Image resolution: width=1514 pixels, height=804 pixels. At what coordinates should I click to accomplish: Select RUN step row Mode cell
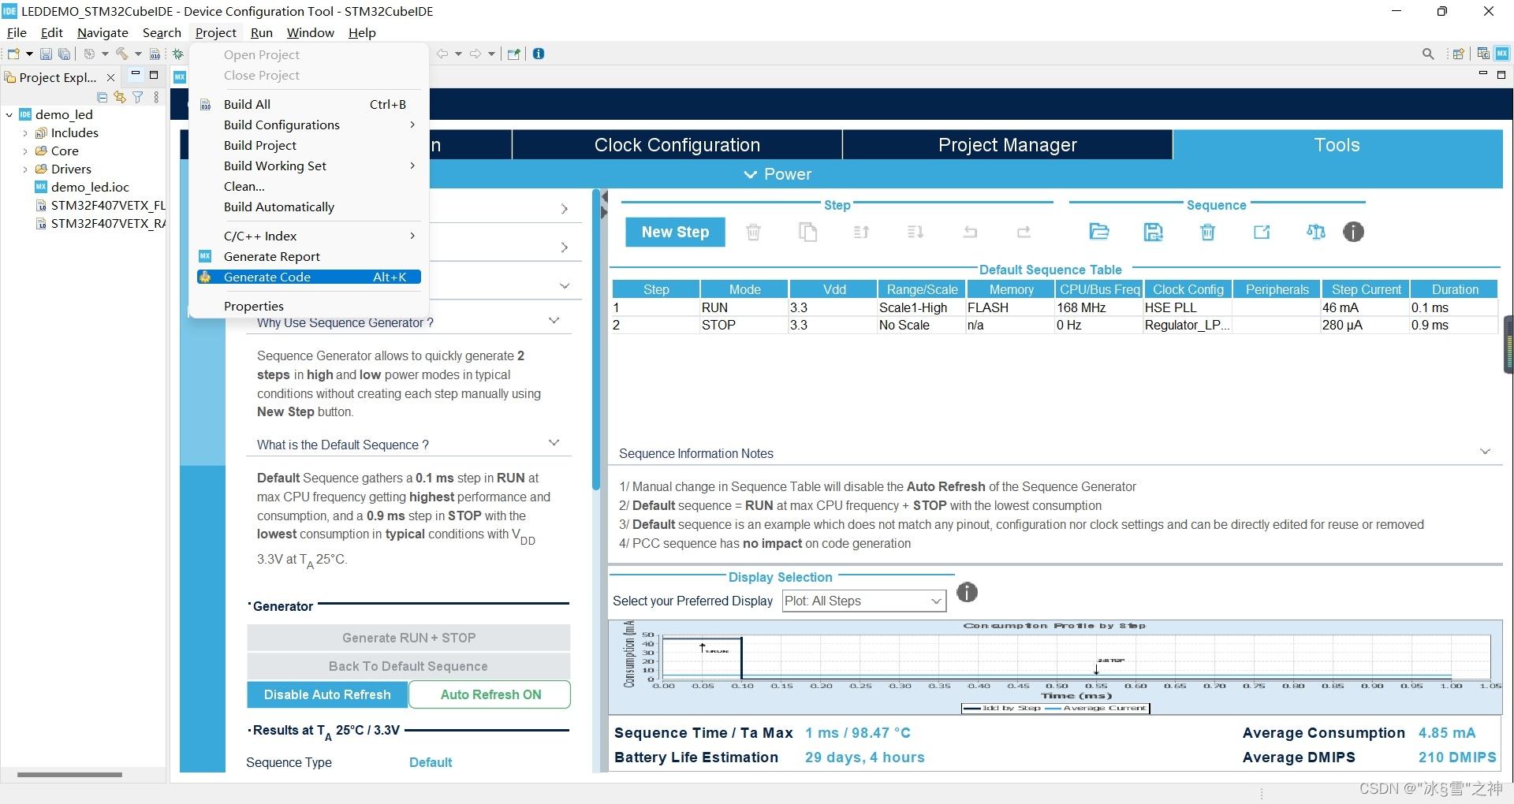pos(744,307)
